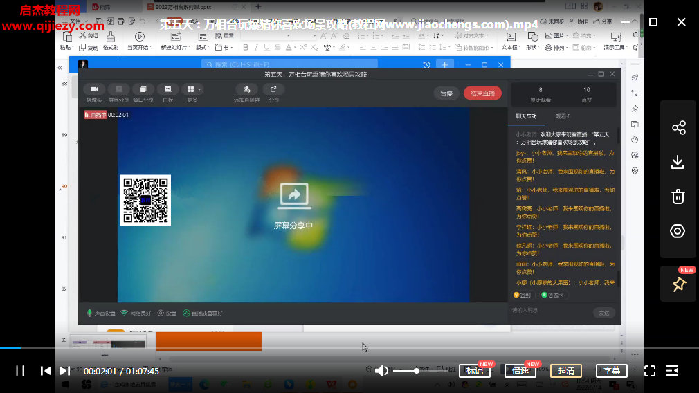Click 添加直播群 add live group
This screenshot has height=393, width=699.
coord(246,93)
